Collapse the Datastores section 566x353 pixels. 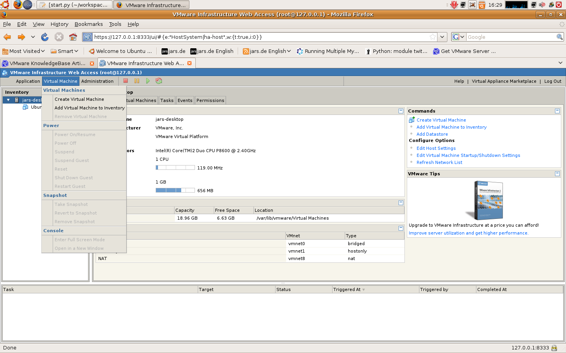click(x=401, y=203)
